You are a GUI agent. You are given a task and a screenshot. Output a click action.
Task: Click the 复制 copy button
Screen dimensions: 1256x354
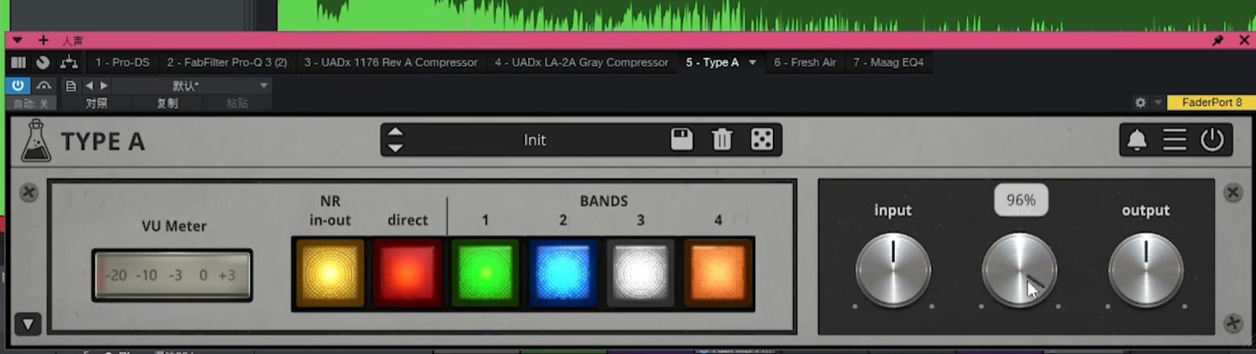point(167,104)
